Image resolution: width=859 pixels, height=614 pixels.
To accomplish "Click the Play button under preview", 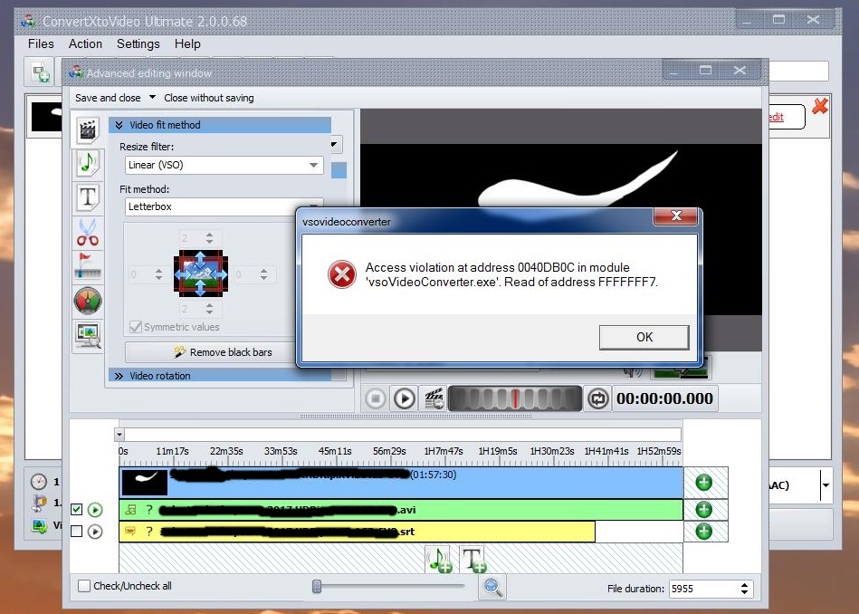I will [405, 398].
